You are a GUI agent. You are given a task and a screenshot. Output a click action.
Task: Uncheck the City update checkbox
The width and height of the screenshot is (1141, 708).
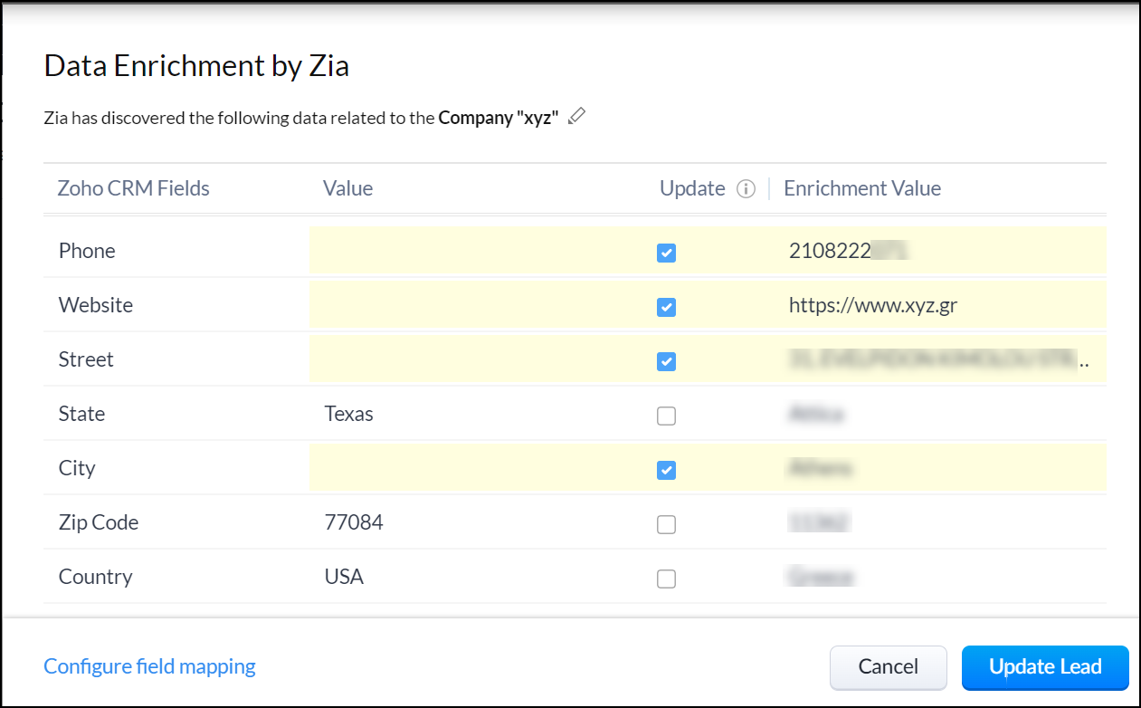click(666, 470)
